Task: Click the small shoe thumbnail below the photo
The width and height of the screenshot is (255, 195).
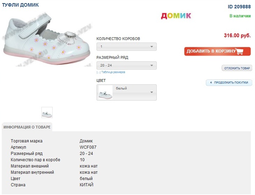Action: click(47, 112)
